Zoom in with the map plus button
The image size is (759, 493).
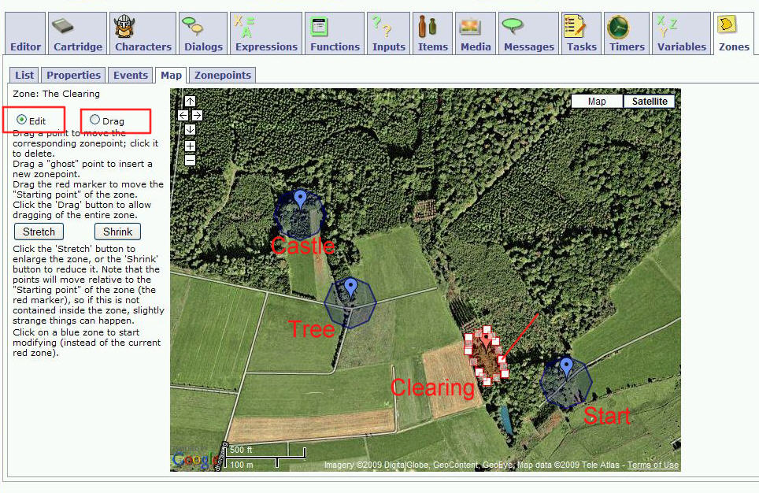190,146
